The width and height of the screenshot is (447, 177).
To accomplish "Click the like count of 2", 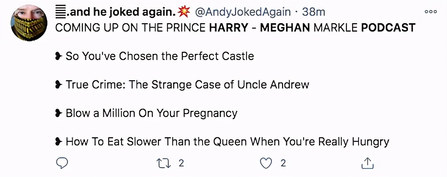I will (283, 163).
